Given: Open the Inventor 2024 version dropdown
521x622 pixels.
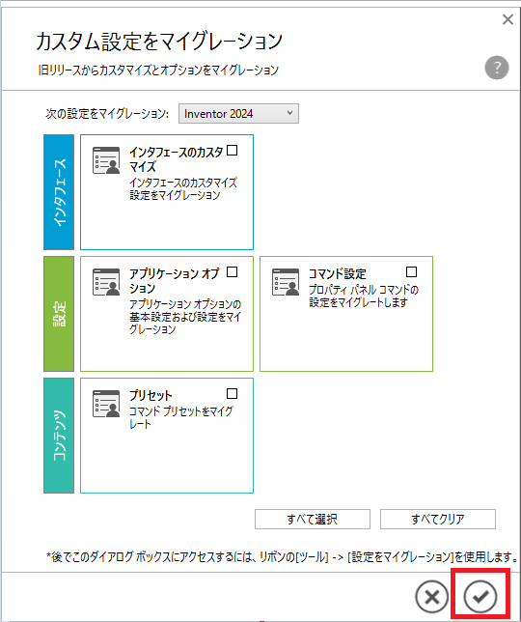Looking at the screenshot, I should coord(238,114).
